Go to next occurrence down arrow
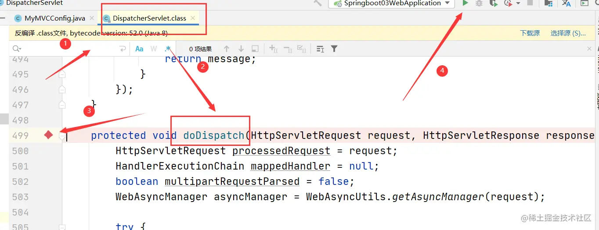599x230 pixels. click(241, 49)
